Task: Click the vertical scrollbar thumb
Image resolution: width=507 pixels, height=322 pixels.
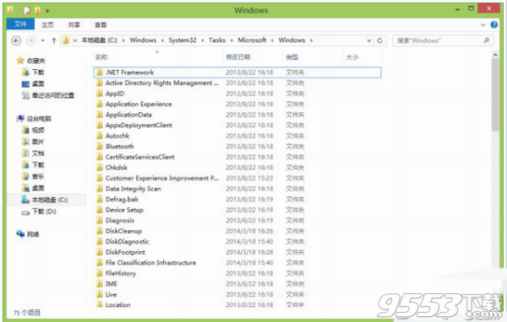Action: [495, 95]
